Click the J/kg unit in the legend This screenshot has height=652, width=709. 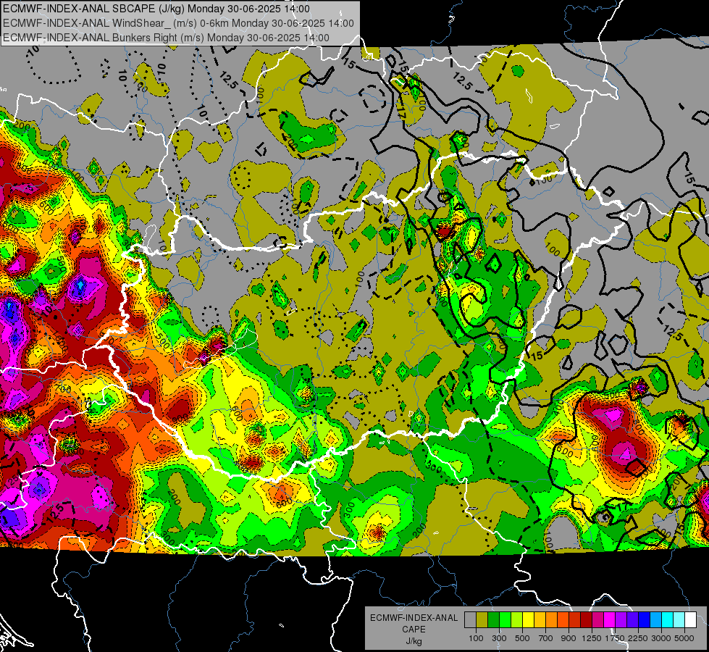[414, 641]
